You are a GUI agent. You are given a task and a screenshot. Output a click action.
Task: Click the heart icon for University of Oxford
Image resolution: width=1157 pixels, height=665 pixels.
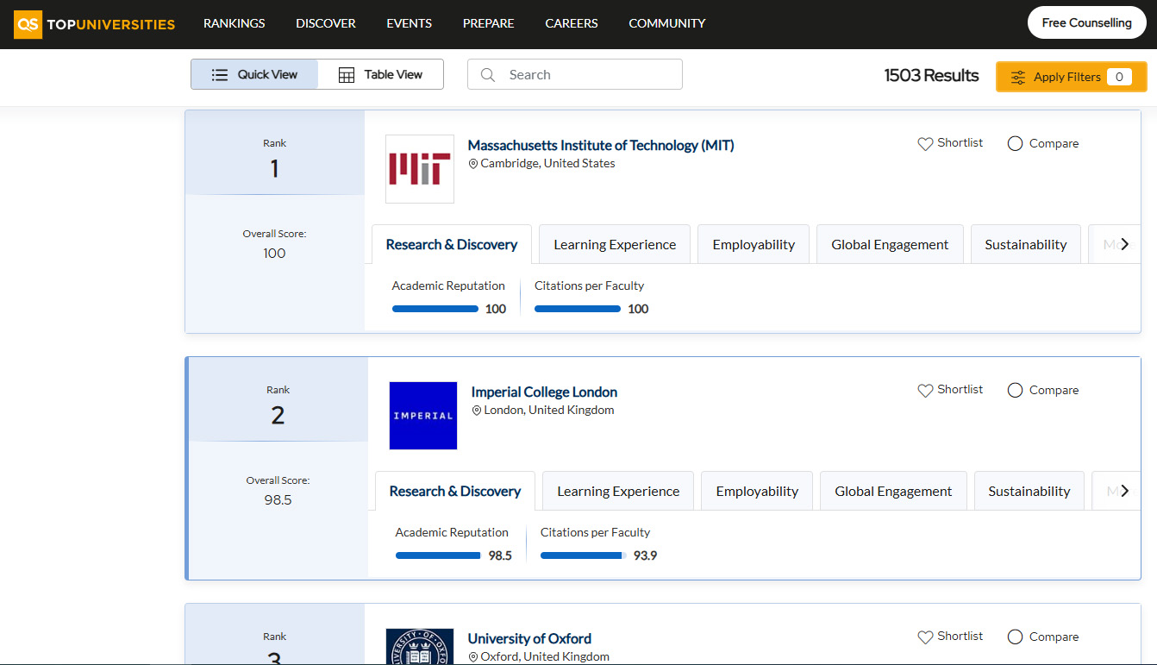tap(925, 637)
